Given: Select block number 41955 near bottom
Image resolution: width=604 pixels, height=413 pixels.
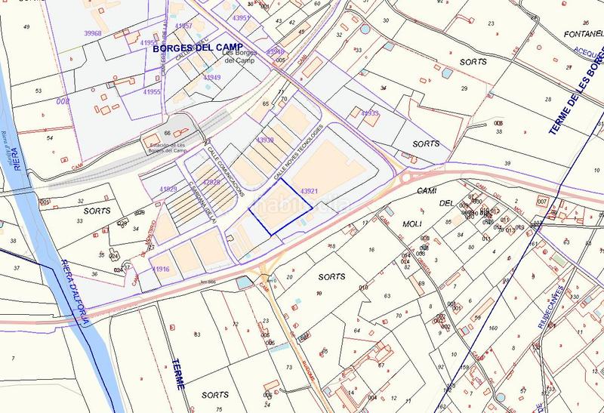Looking at the screenshot, I should click(x=152, y=91).
